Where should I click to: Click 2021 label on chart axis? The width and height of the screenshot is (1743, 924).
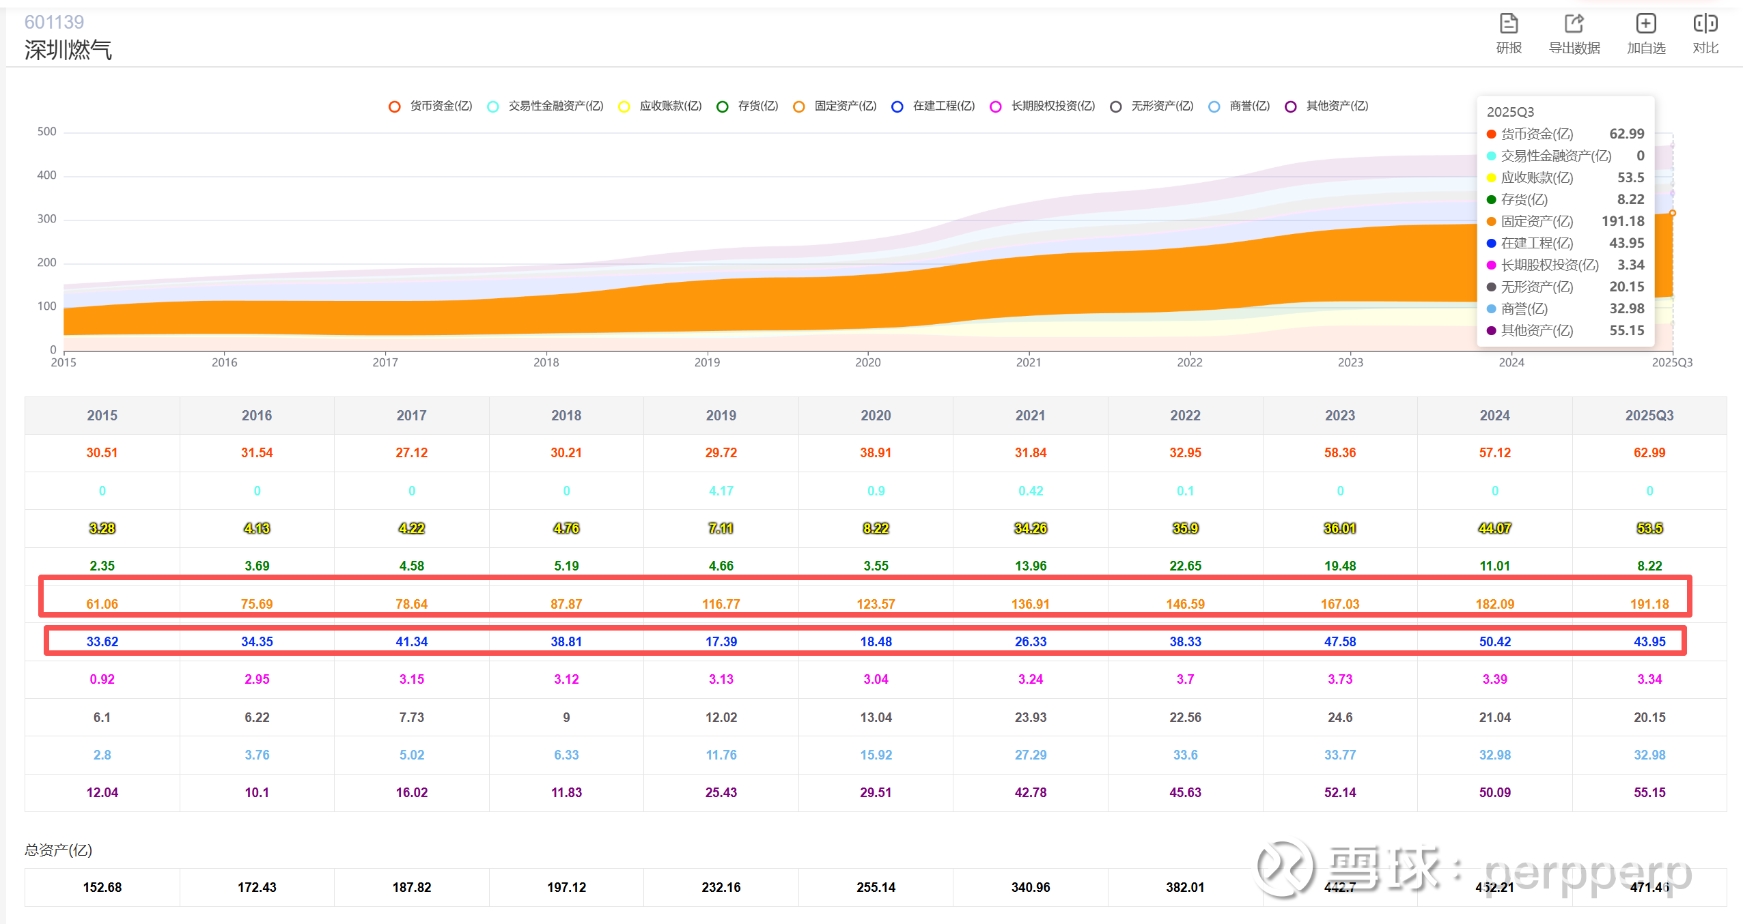click(x=1029, y=362)
